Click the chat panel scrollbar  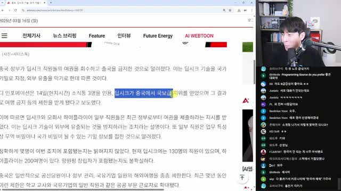coord(339,184)
